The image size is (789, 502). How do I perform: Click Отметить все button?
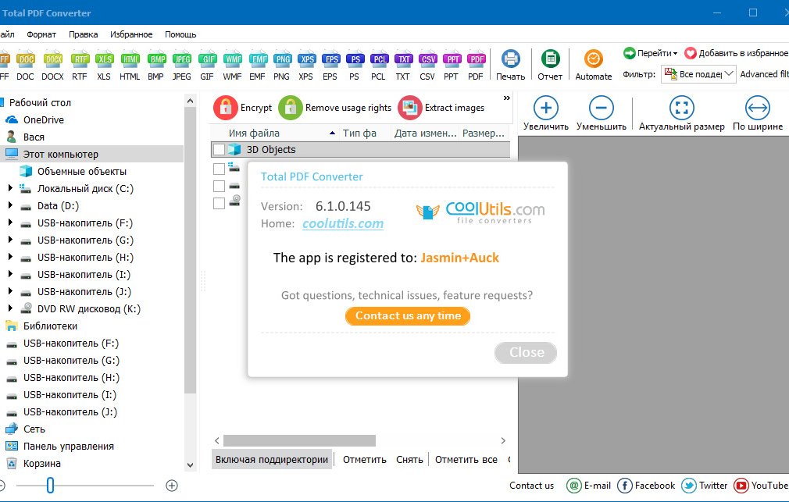(x=466, y=459)
